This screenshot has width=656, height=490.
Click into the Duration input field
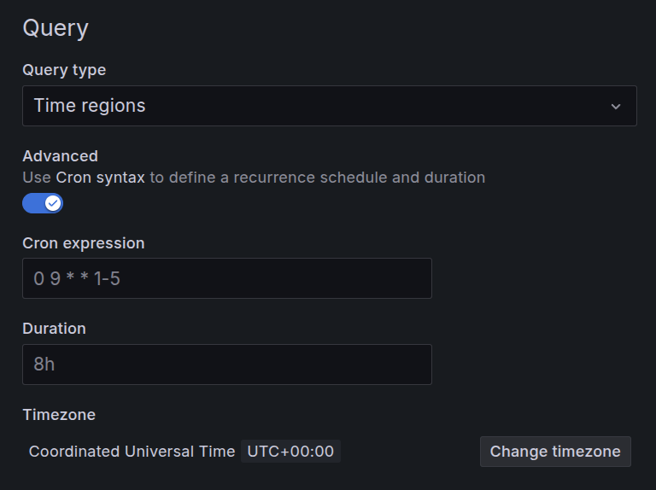coord(226,365)
